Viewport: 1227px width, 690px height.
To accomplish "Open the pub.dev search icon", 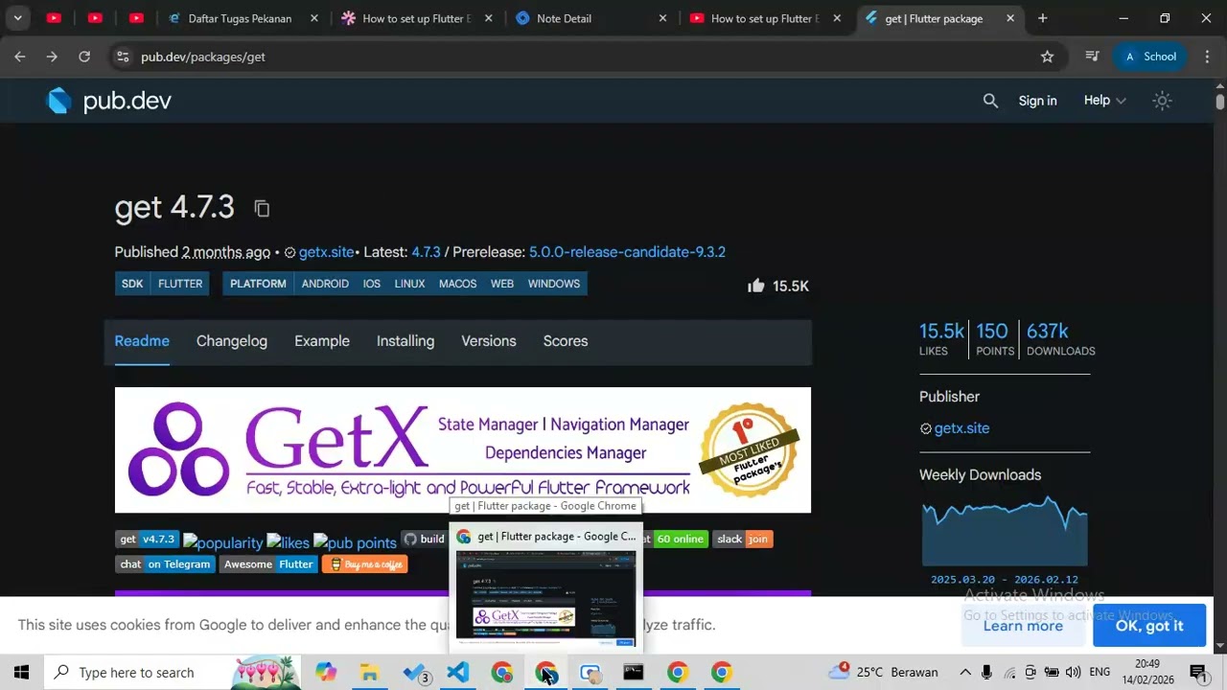I will click(990, 101).
